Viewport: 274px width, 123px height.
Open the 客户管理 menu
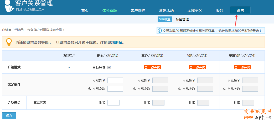138,10
